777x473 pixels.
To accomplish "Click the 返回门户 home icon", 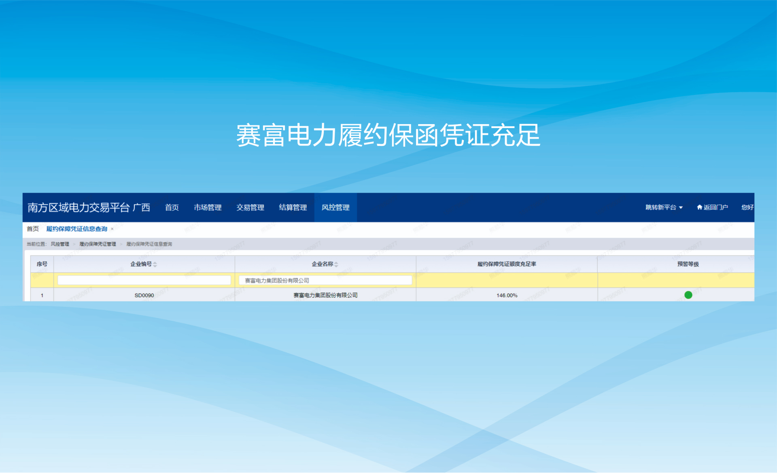I will 699,207.
